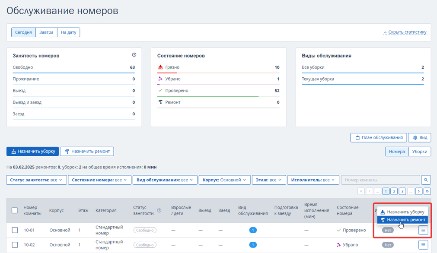Screen dimensions: 437x253
Task: Click the help icon beside Статус занятости column
Action: (x=159, y=210)
